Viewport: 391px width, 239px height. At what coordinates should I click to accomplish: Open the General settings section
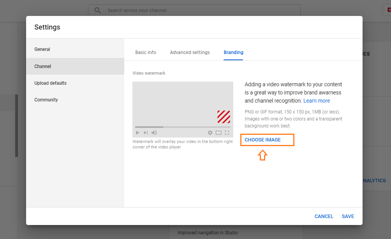click(x=42, y=49)
